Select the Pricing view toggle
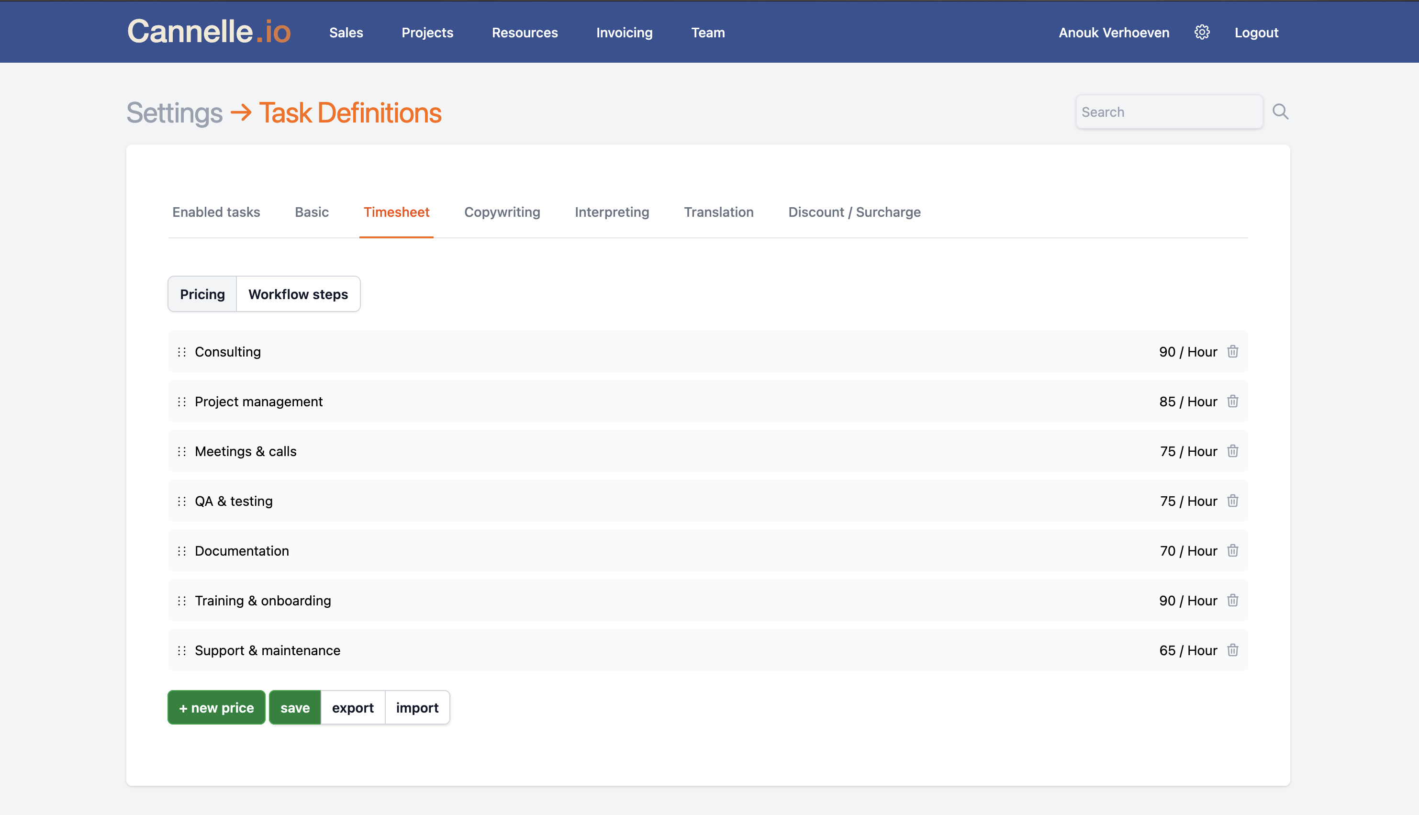Screen dimensions: 1419x815 coord(202,294)
